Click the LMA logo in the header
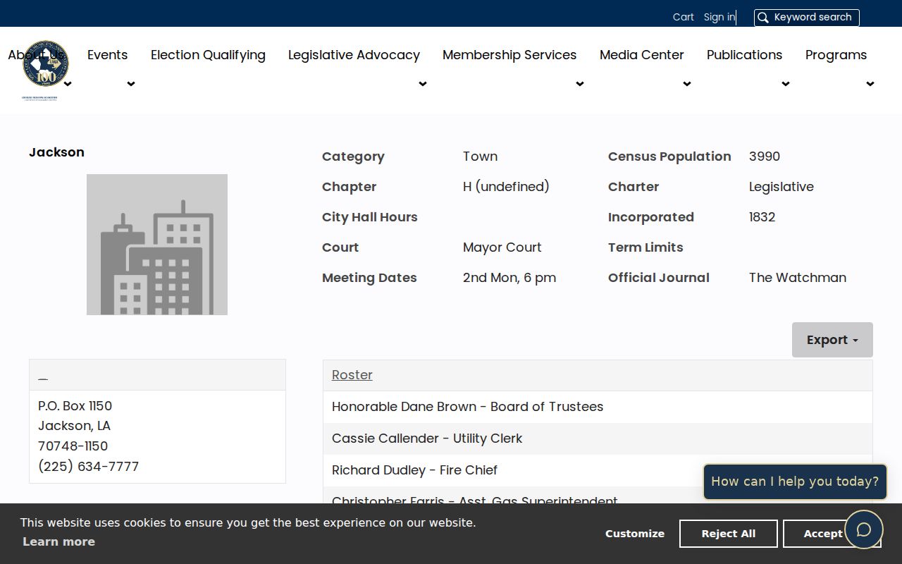Viewport: 902px width, 564px height. 46,70
